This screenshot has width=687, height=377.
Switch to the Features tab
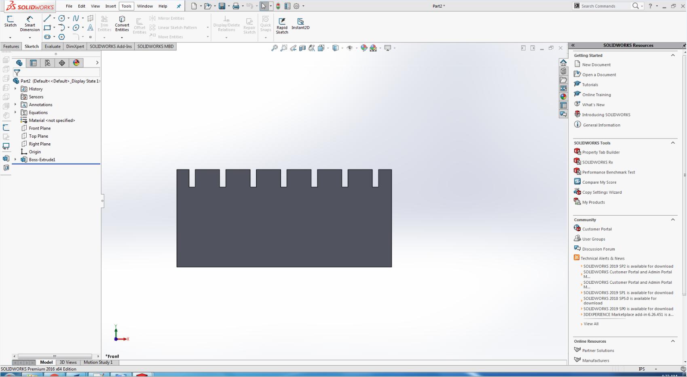11,46
